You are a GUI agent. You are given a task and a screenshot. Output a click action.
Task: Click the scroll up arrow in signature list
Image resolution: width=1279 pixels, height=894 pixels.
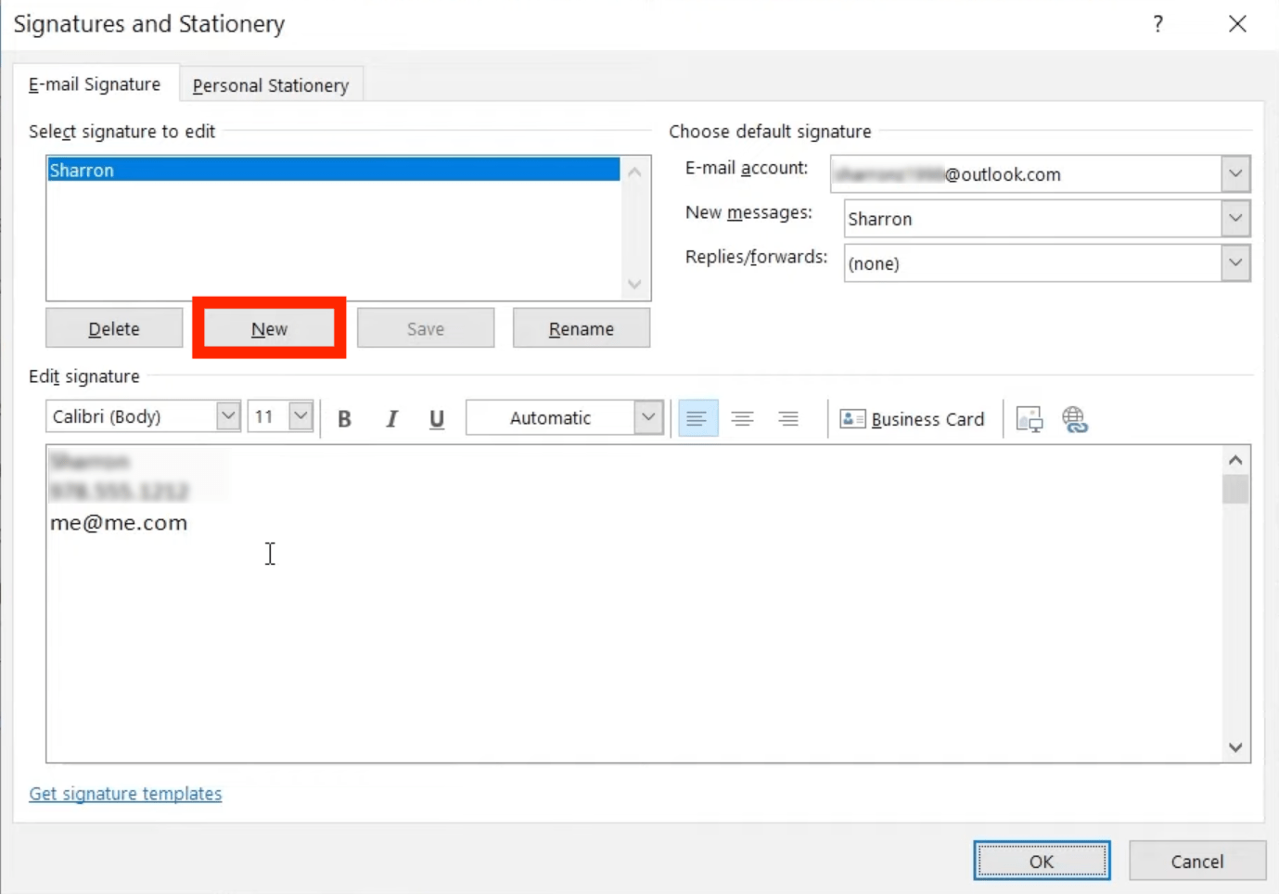634,172
